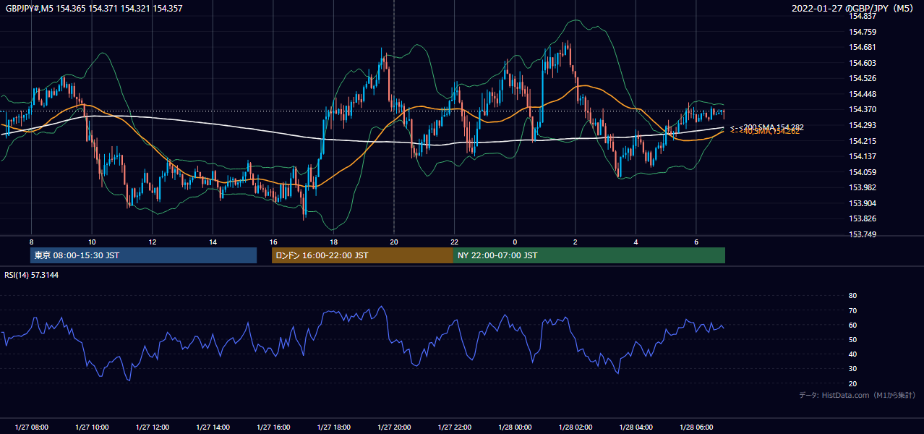Image resolution: width=924 pixels, height=434 pixels.
Task: Click the 1/27 12:00 date label
Action: (153, 427)
